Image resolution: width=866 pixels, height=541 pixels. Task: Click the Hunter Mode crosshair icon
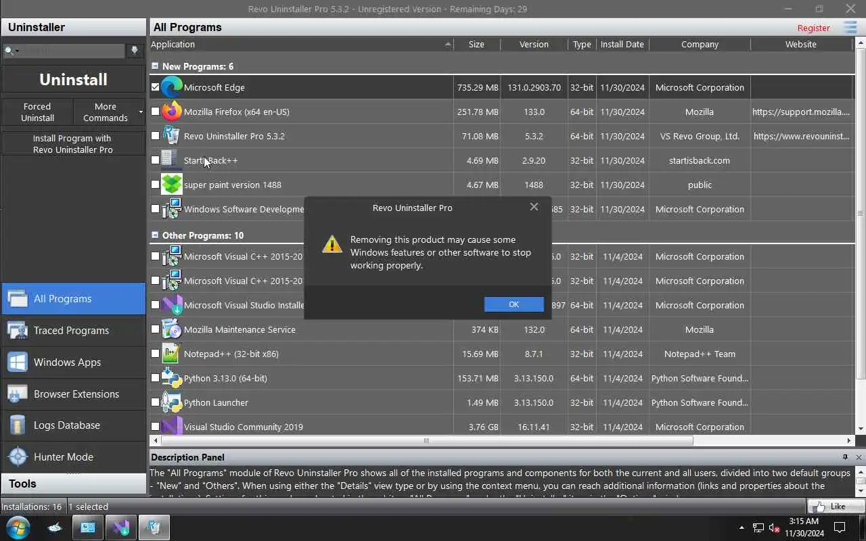pos(18,456)
